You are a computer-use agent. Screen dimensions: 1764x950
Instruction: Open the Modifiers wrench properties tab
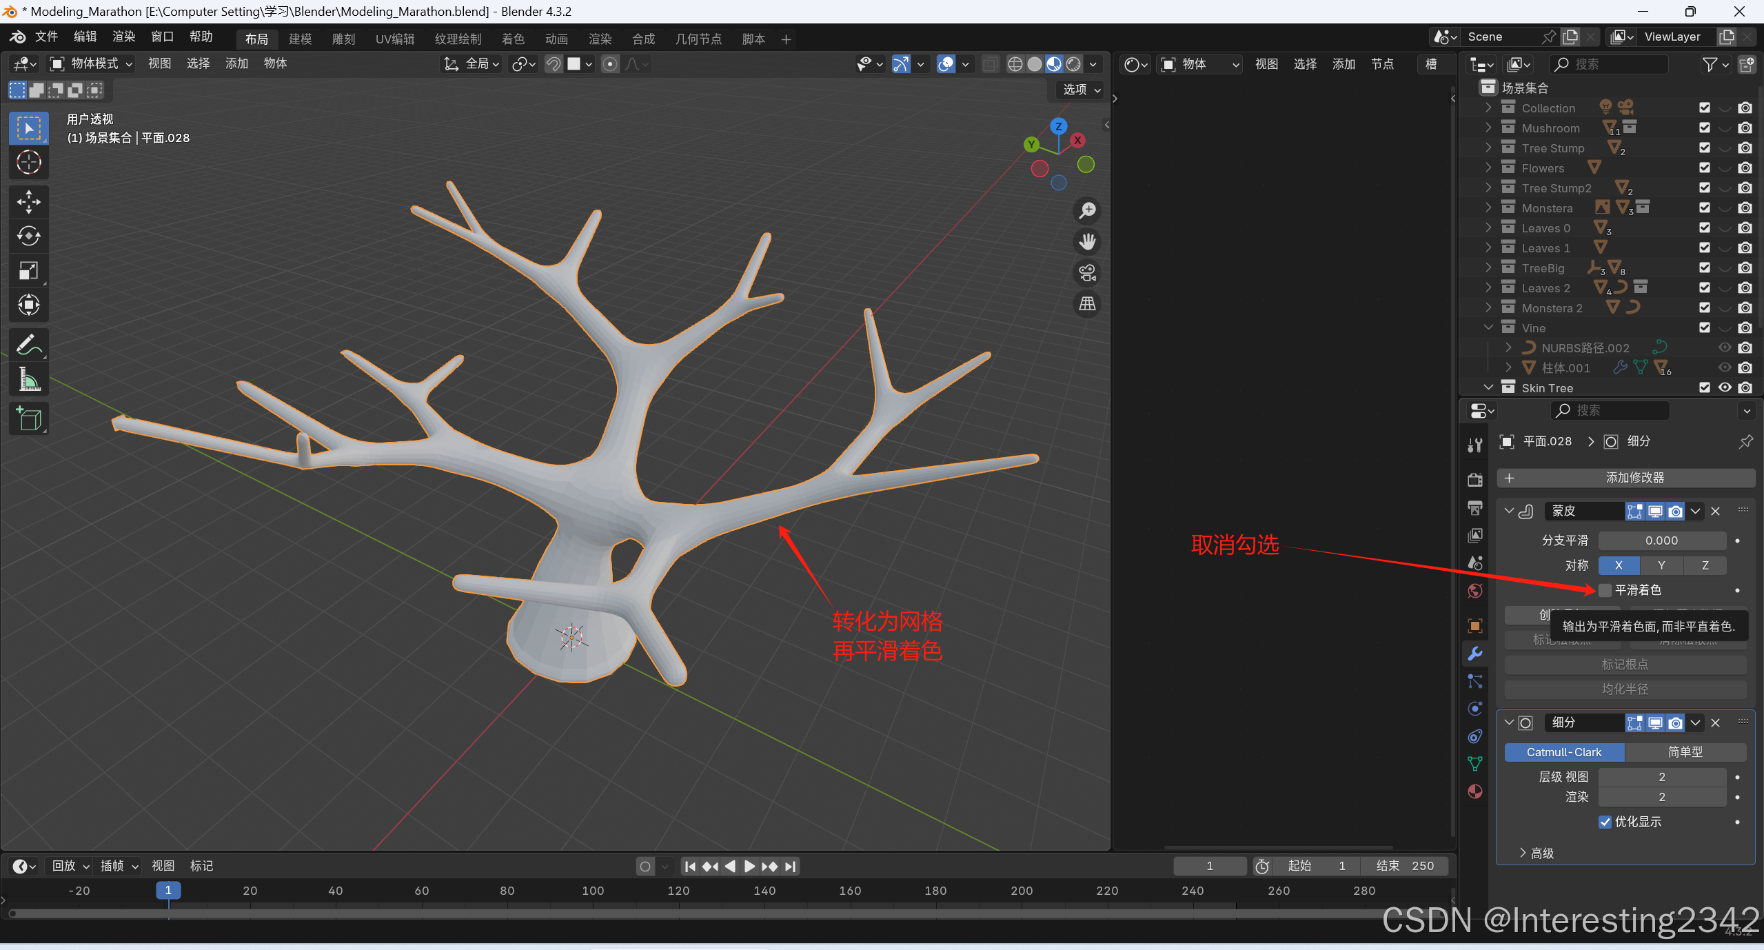pyautogui.click(x=1474, y=654)
